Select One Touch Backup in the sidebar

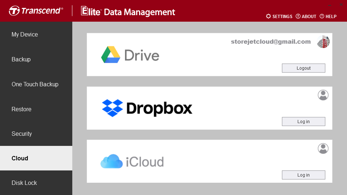click(35, 84)
